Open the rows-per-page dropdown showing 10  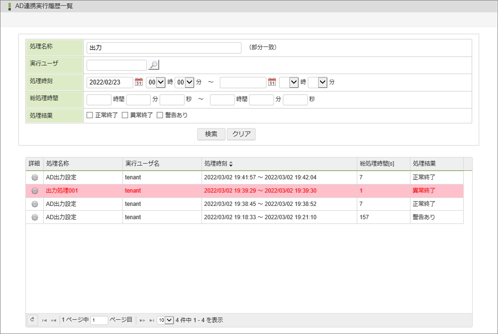point(165,320)
